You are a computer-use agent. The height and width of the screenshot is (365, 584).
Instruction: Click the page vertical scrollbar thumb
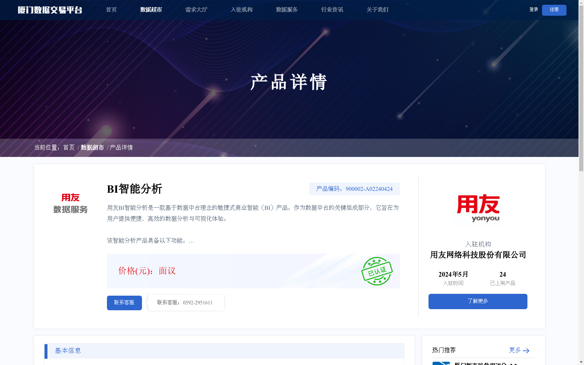pos(581,89)
